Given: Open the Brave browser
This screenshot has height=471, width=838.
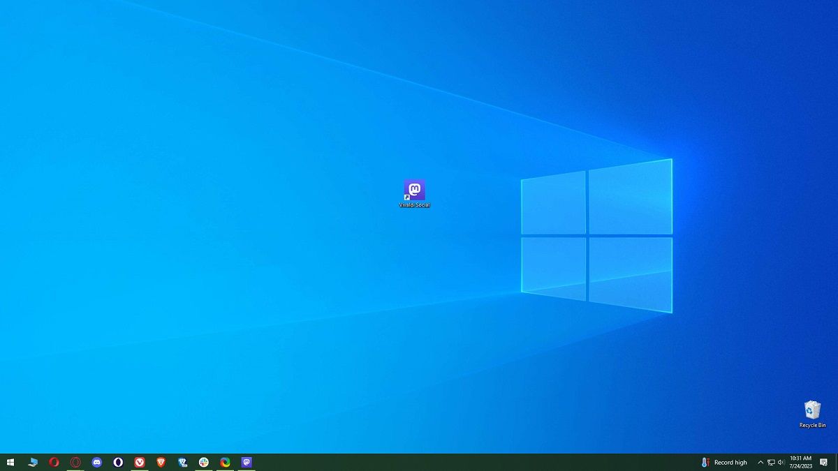Looking at the screenshot, I should (x=160, y=461).
